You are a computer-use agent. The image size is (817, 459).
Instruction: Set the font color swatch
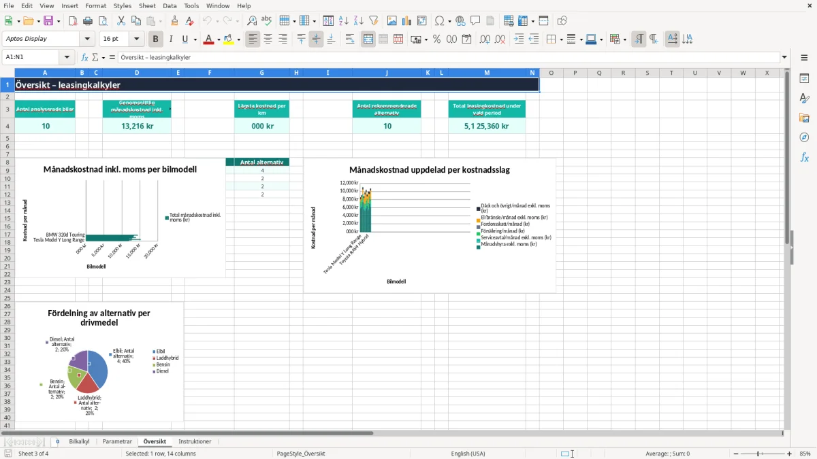click(208, 39)
